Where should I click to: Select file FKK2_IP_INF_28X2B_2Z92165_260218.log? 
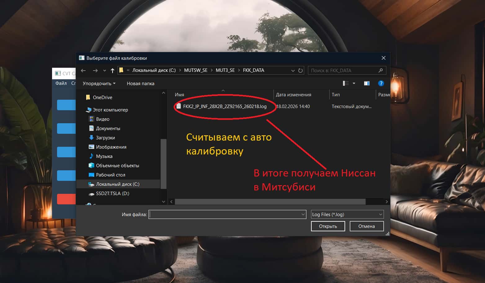225,107
